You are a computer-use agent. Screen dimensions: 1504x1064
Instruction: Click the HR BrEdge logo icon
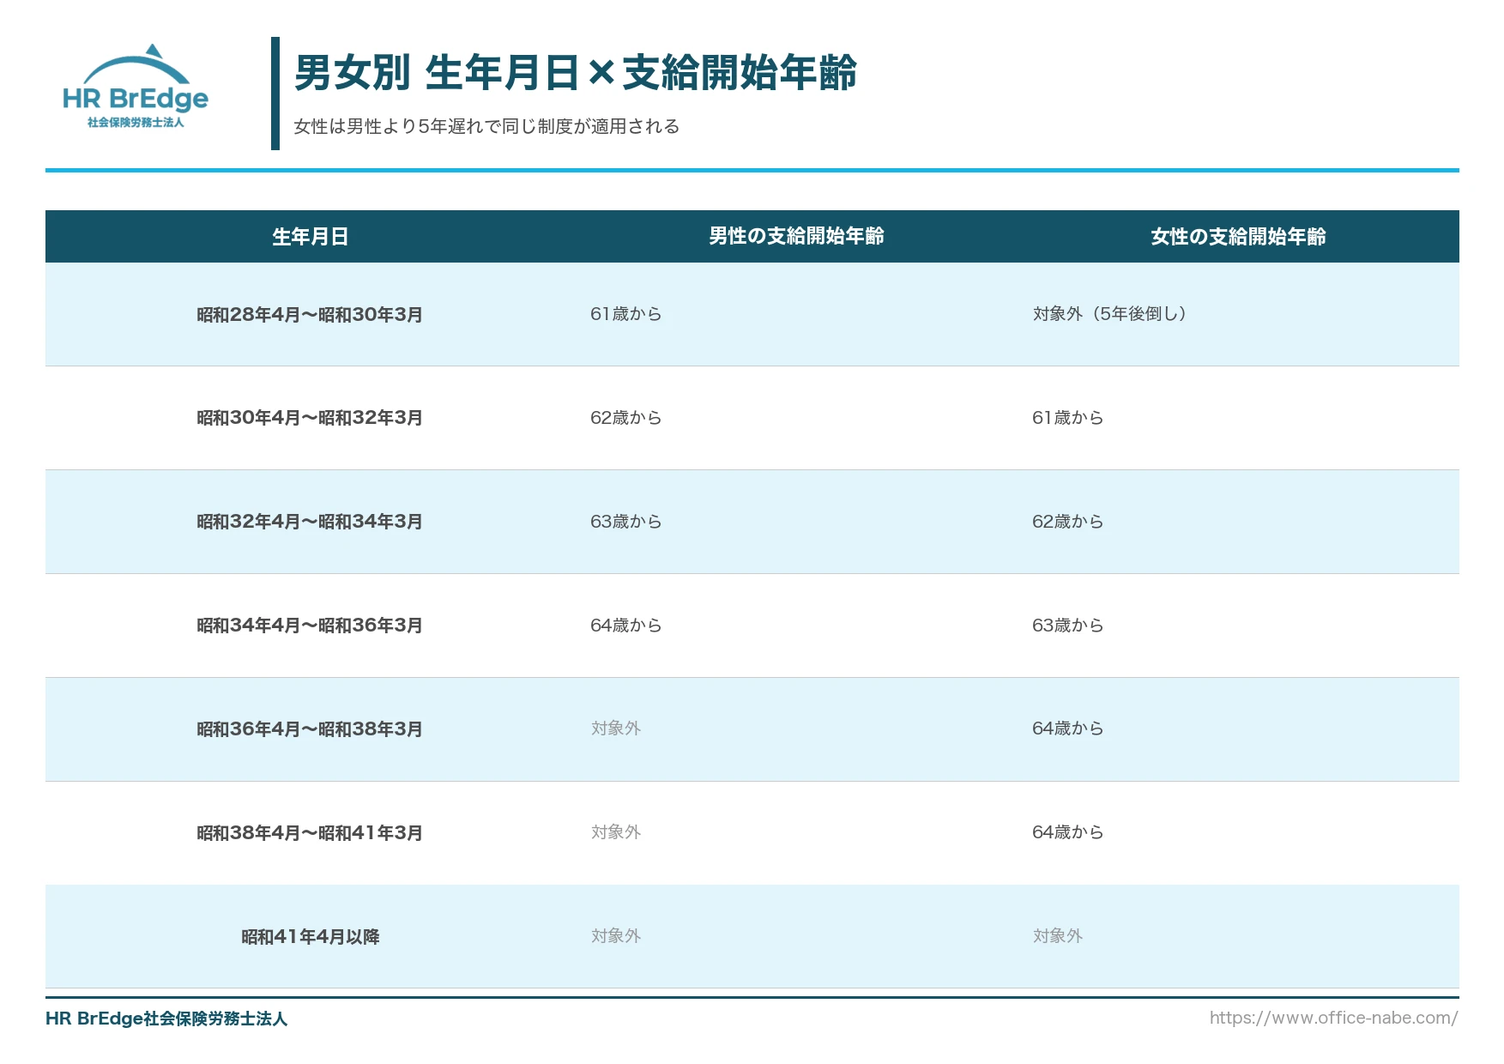136,87
